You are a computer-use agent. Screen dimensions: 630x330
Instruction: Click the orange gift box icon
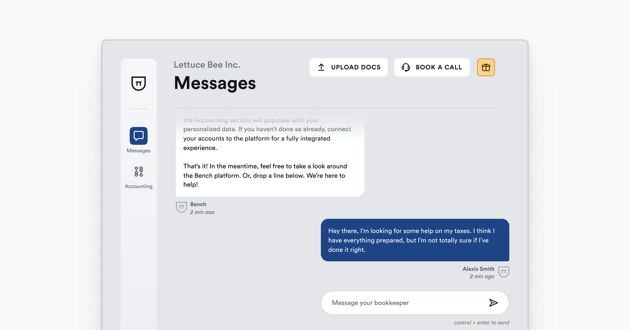pos(486,67)
